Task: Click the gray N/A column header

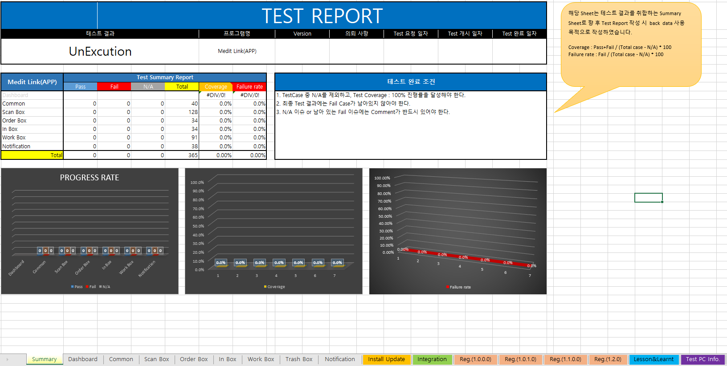Action: (148, 87)
